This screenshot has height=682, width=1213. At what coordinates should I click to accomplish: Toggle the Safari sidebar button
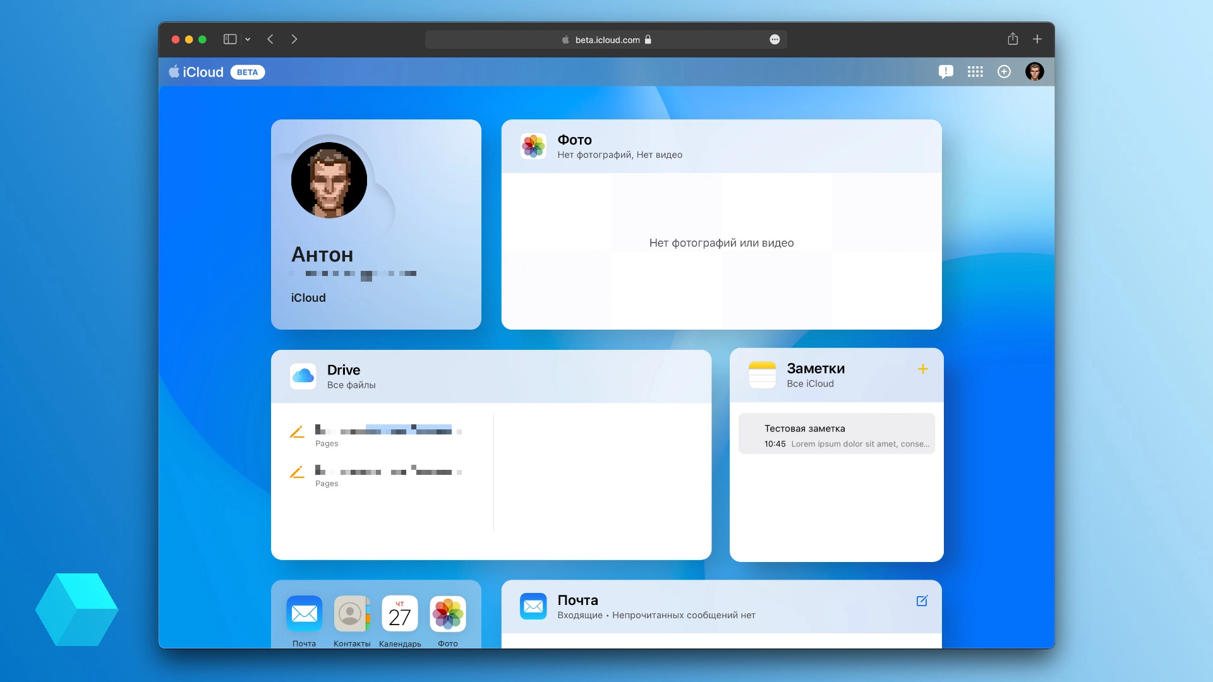(230, 39)
